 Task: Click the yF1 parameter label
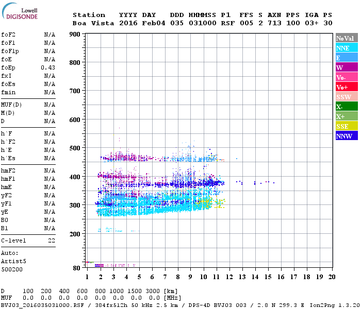tap(6, 204)
